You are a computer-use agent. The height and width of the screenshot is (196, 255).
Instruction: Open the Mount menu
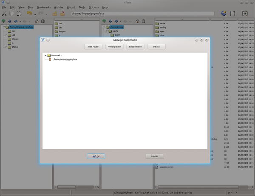pyautogui.click(x=71, y=7)
